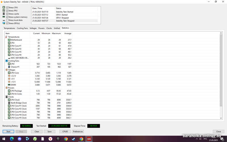Open the Cooling Fans tab

[22, 28]
